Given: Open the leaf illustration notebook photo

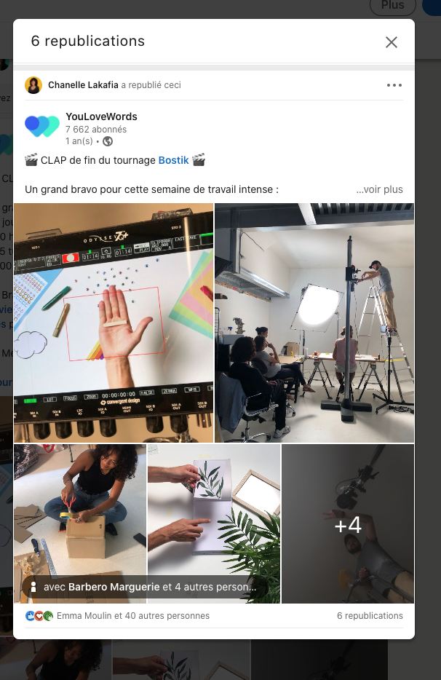Looking at the screenshot, I should 214,523.
